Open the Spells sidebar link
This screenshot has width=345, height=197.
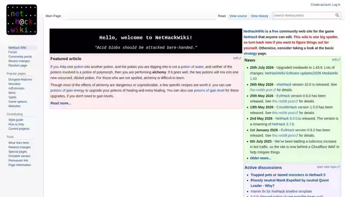(x=12, y=97)
